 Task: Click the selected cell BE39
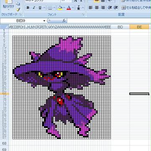coord(139,94)
